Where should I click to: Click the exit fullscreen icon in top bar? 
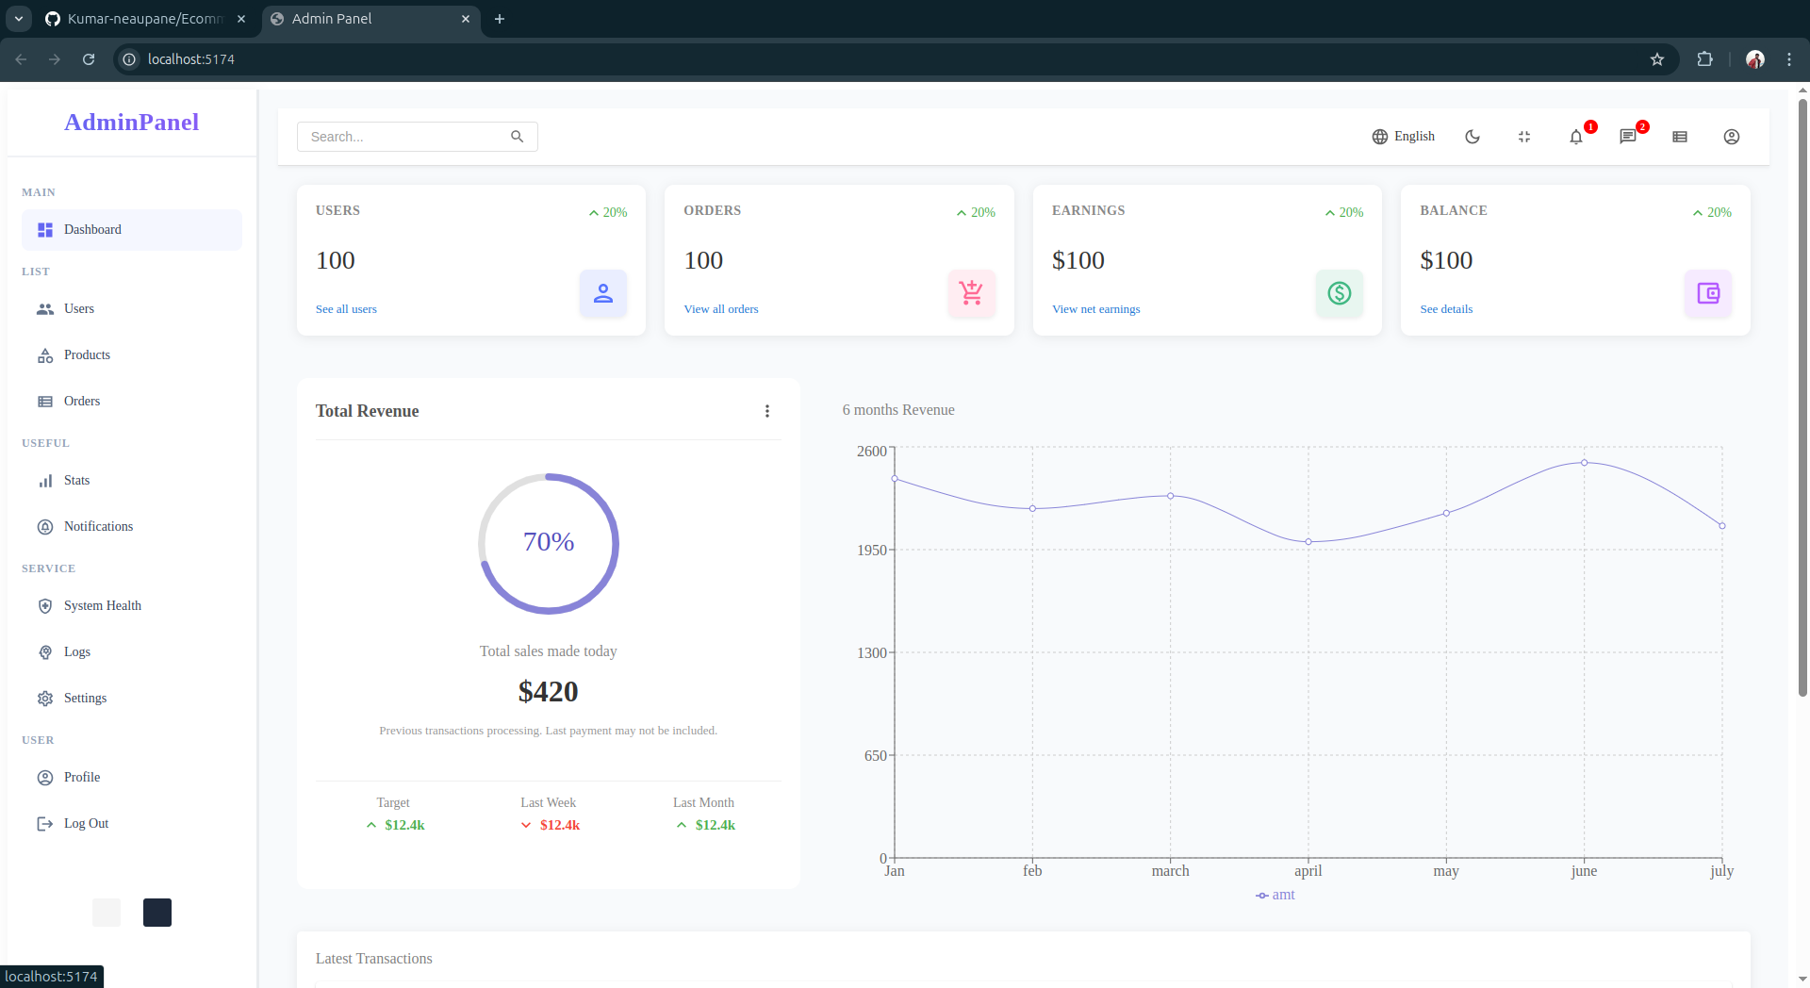click(x=1524, y=138)
